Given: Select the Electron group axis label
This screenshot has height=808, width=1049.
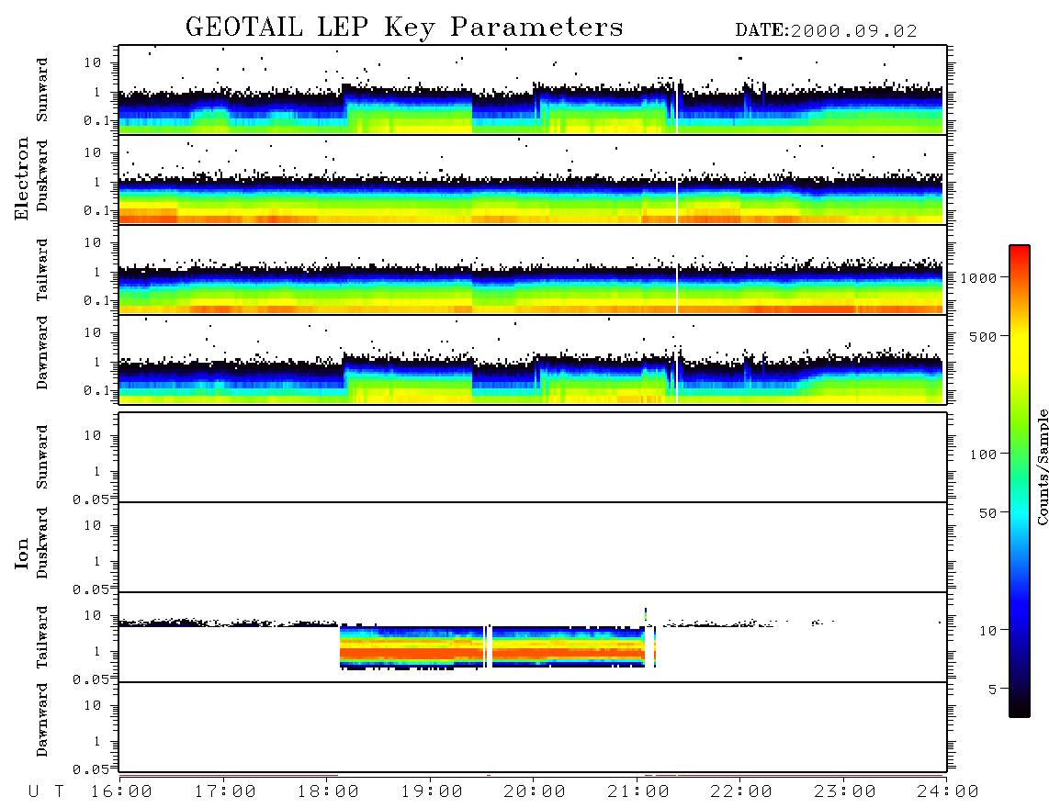Looking at the screenshot, I should [21, 179].
